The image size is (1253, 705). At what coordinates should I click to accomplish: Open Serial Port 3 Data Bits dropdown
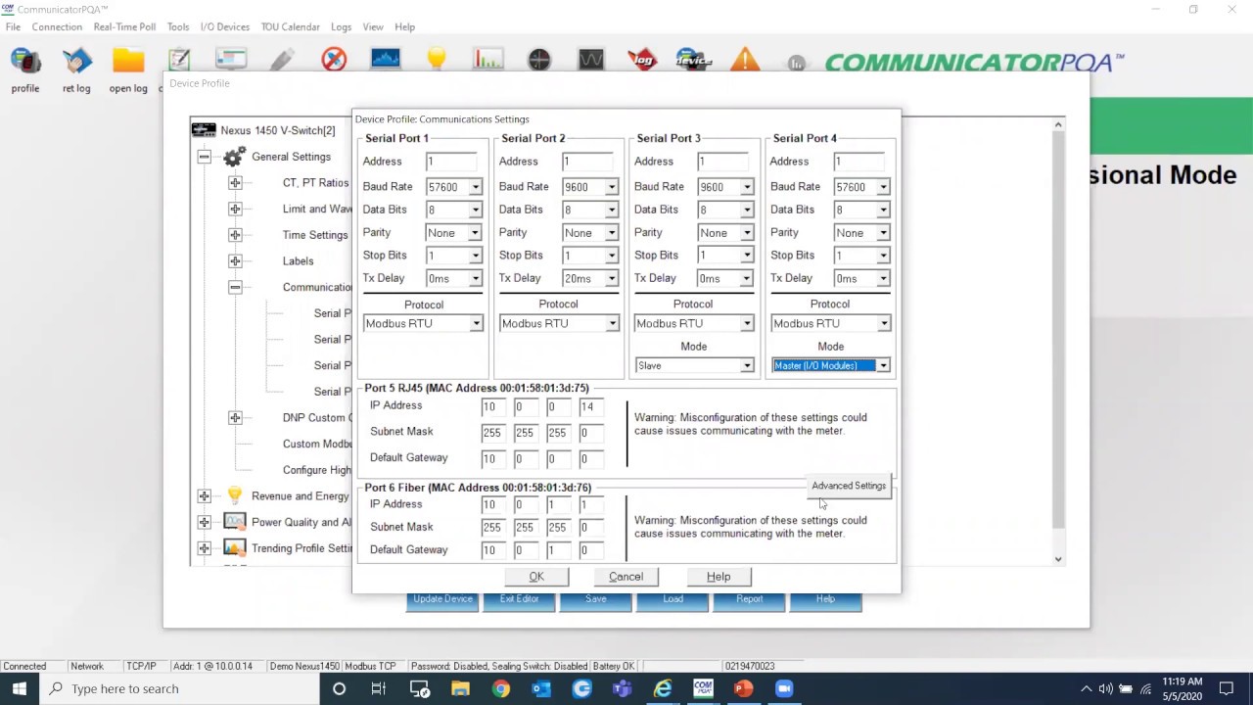click(x=747, y=210)
